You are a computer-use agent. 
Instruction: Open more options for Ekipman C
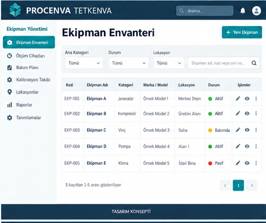click(x=256, y=130)
